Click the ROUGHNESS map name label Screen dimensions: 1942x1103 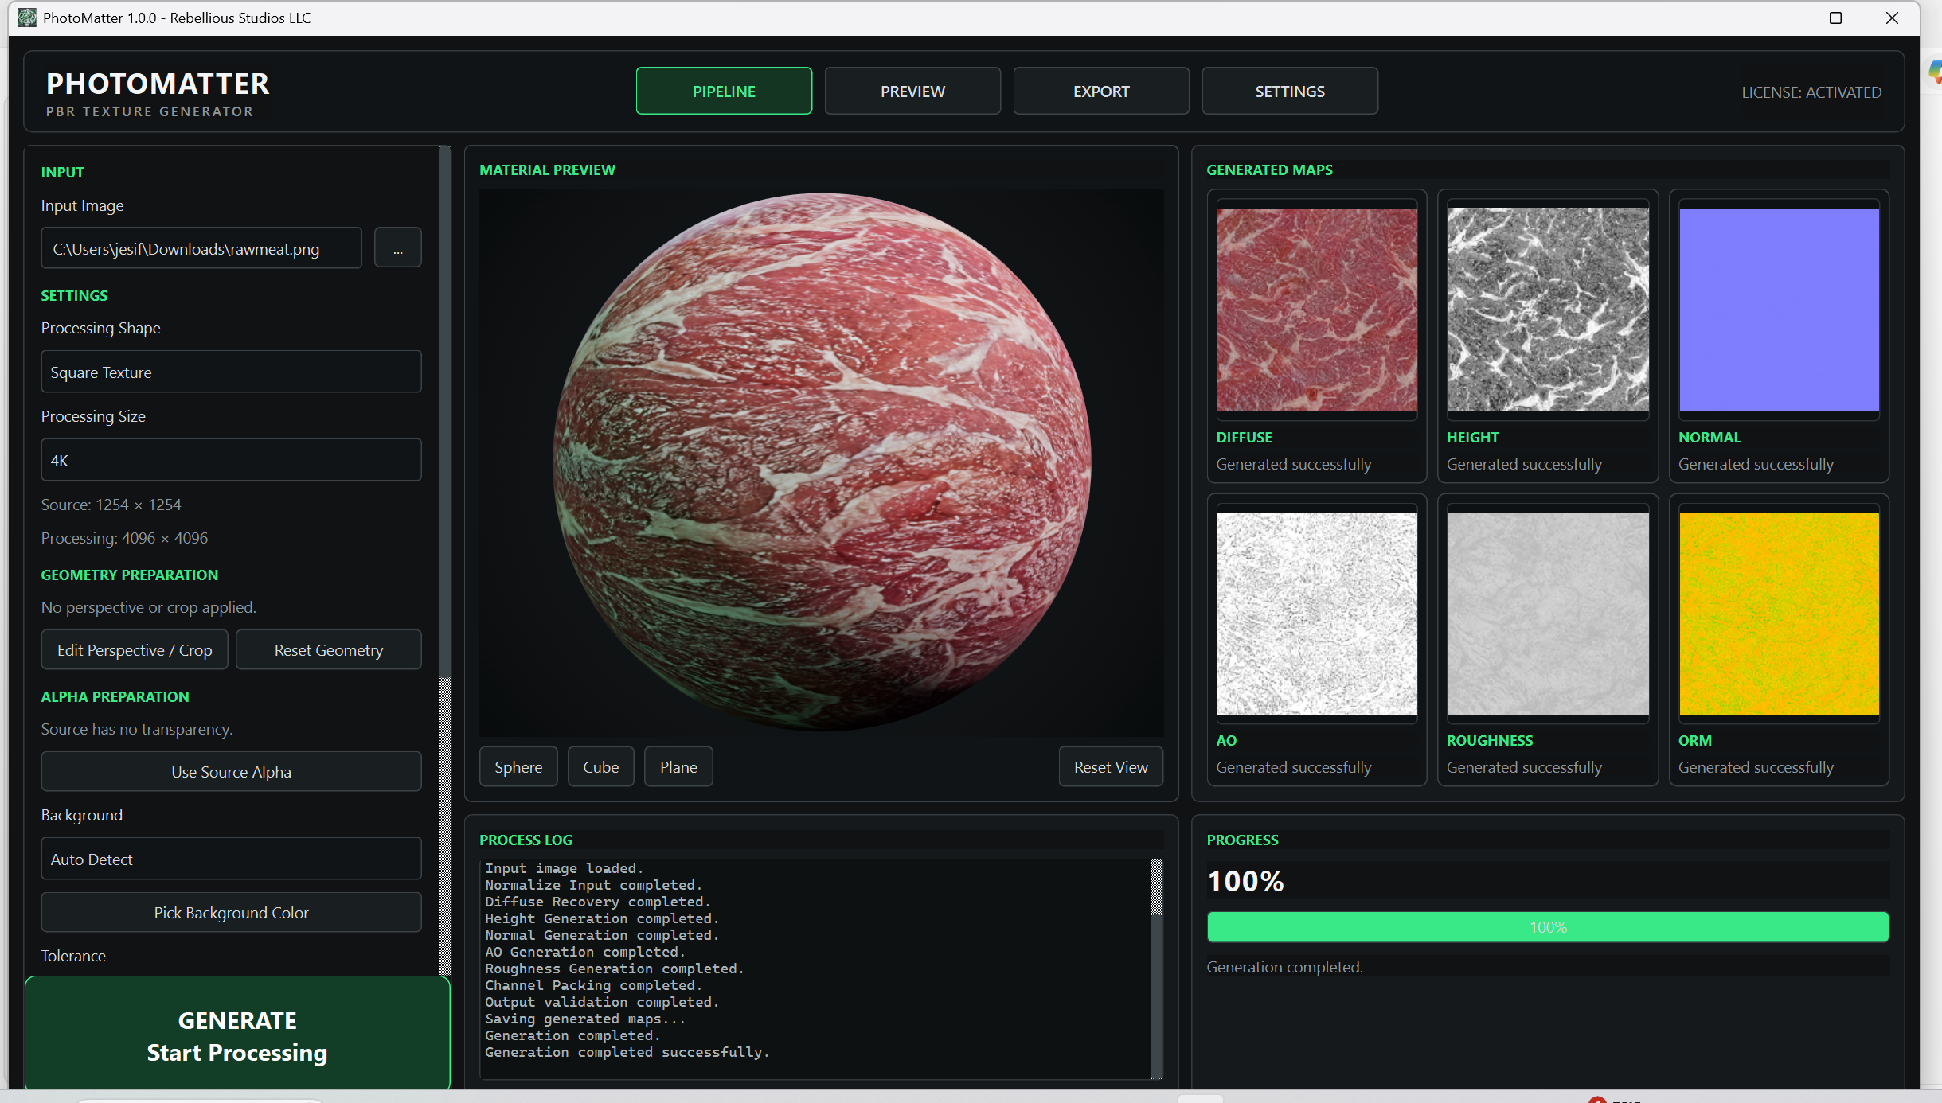tap(1489, 740)
